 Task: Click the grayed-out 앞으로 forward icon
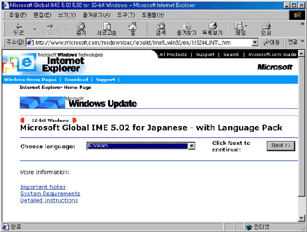50,29
